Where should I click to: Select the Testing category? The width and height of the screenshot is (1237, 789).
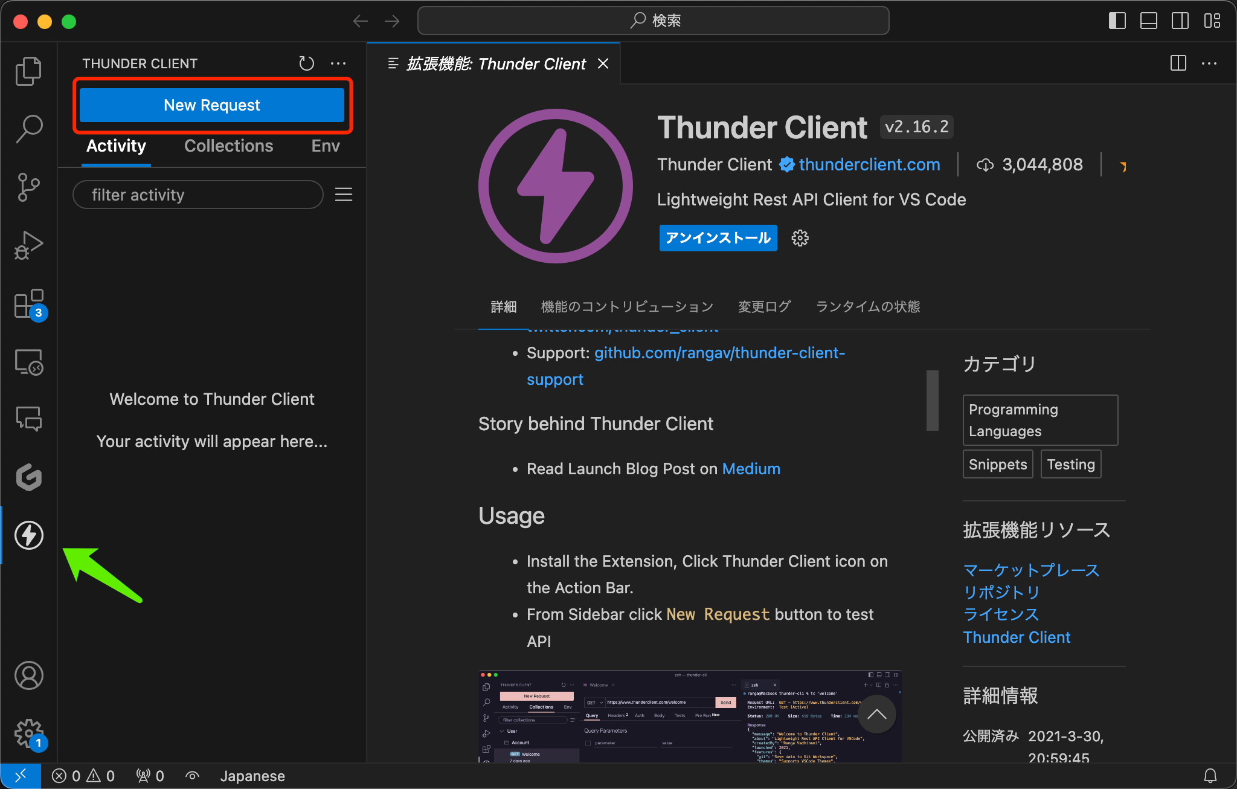[x=1071, y=465]
